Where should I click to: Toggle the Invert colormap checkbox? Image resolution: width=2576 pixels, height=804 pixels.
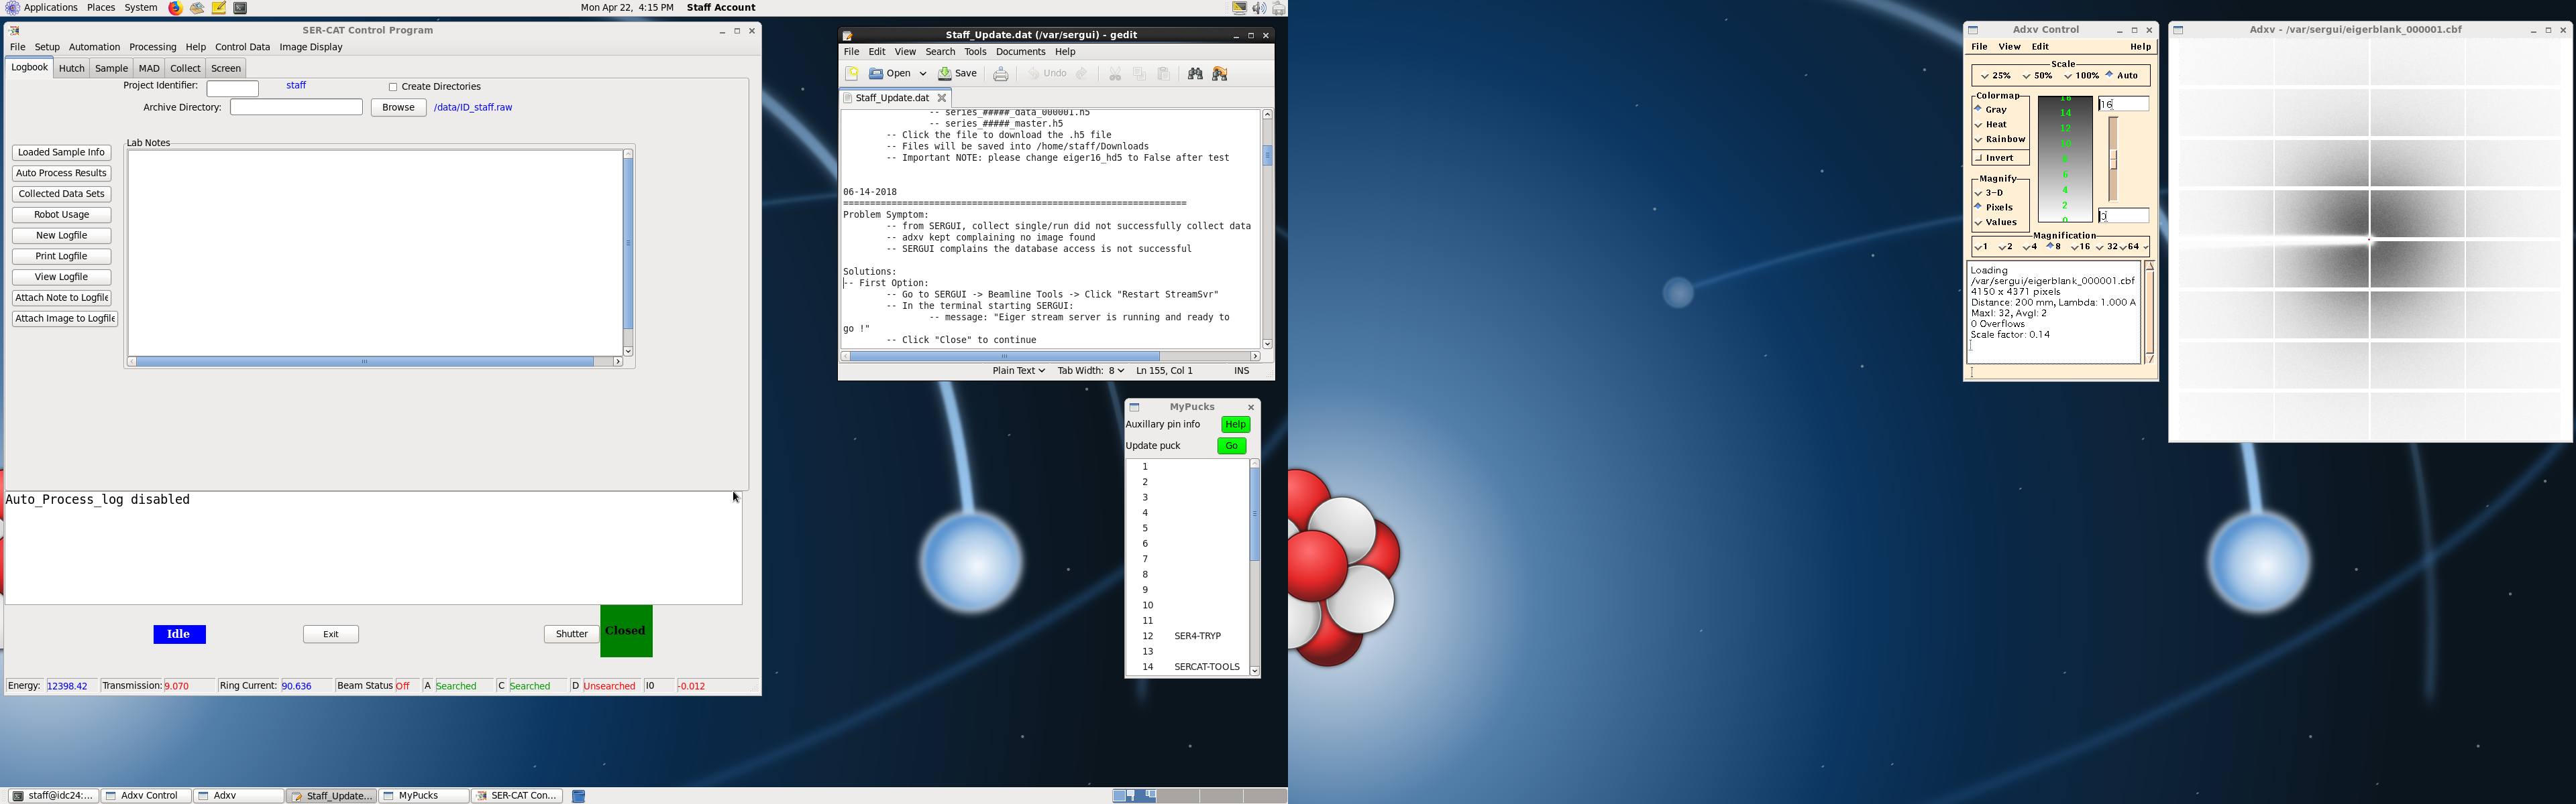click(x=1979, y=158)
